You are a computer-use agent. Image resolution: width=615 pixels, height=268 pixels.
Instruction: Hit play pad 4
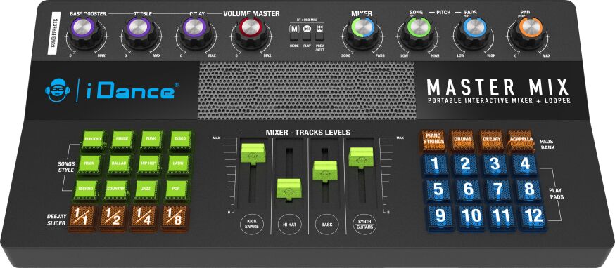pyautogui.click(x=525, y=165)
